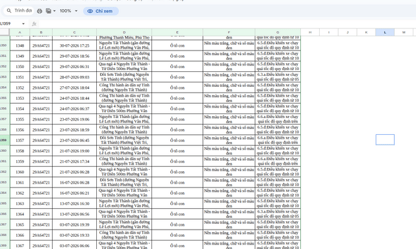The image size is (416, 249).
Task: Click plate 29A64721 in the 28-07-2026 row
Action: [x=41, y=77]
